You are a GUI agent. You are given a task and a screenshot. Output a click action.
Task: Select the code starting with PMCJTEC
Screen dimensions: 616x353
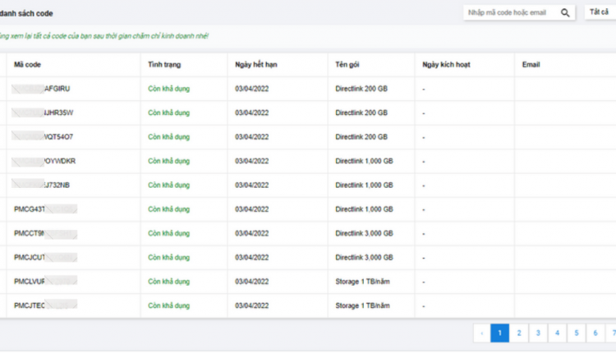coord(45,305)
